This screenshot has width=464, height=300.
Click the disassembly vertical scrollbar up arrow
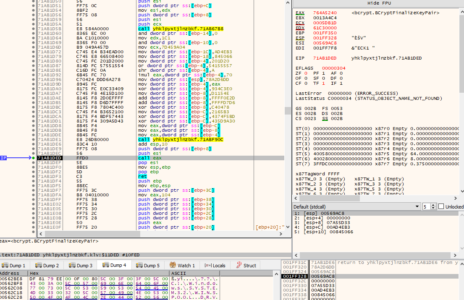(x=288, y=3)
